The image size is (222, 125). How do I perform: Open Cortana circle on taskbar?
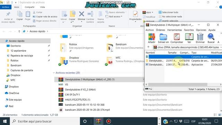pyautogui.click(x=85, y=121)
